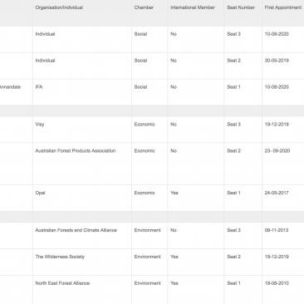
Task: Click Seat 2 in The Wilderness Society row
Action: [234, 257]
